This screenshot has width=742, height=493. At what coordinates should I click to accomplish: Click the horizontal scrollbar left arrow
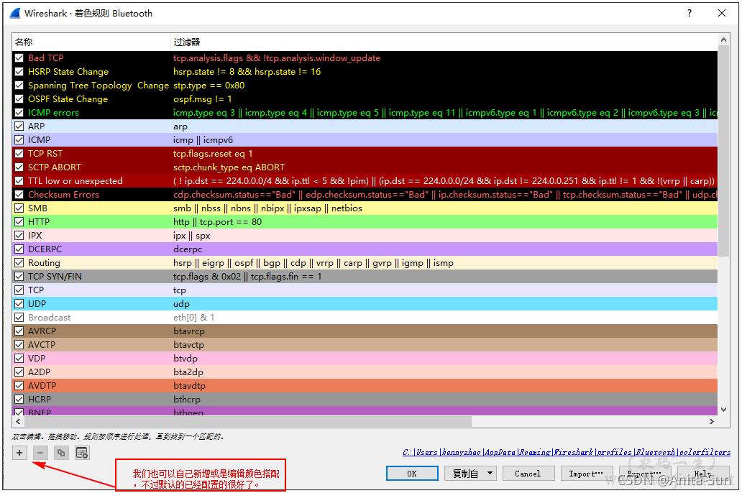point(18,421)
